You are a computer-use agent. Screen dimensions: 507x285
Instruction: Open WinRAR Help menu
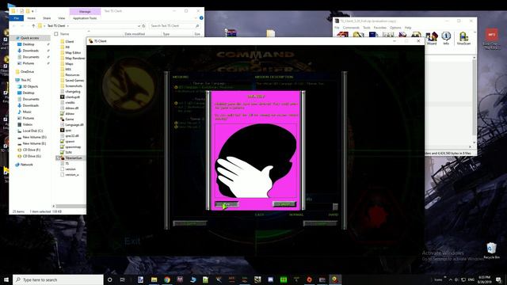click(408, 28)
